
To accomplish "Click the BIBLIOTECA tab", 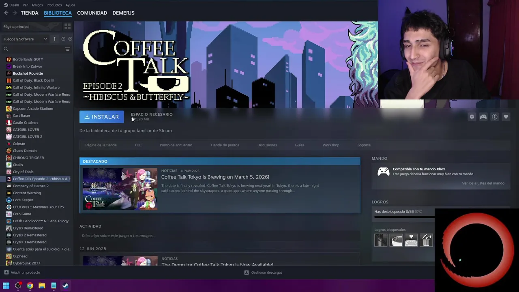I will tap(58, 13).
